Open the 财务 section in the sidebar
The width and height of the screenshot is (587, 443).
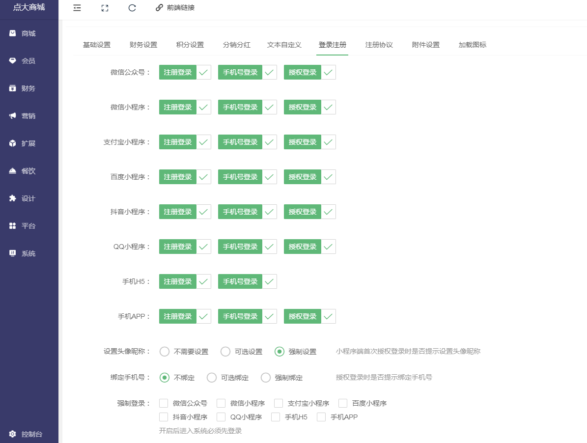[29, 88]
